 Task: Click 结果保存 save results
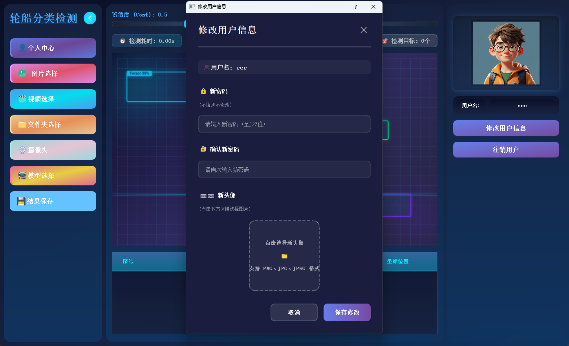click(53, 201)
